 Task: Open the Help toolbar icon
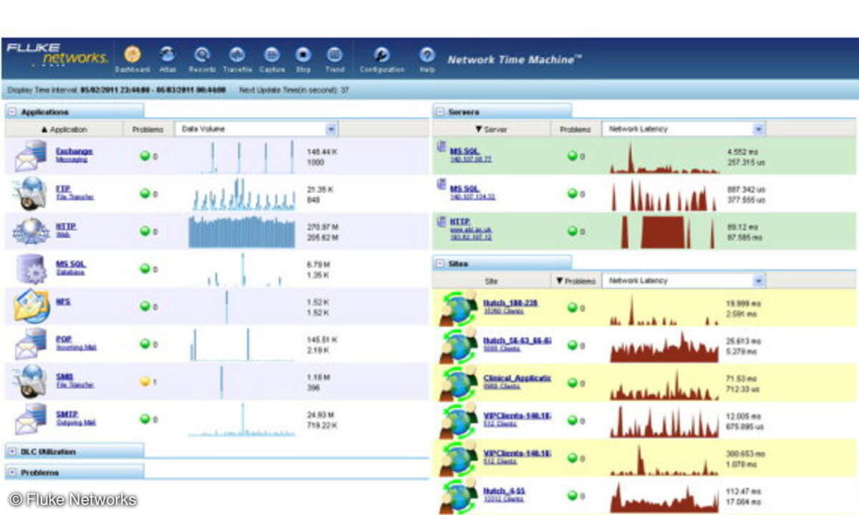pos(427,54)
